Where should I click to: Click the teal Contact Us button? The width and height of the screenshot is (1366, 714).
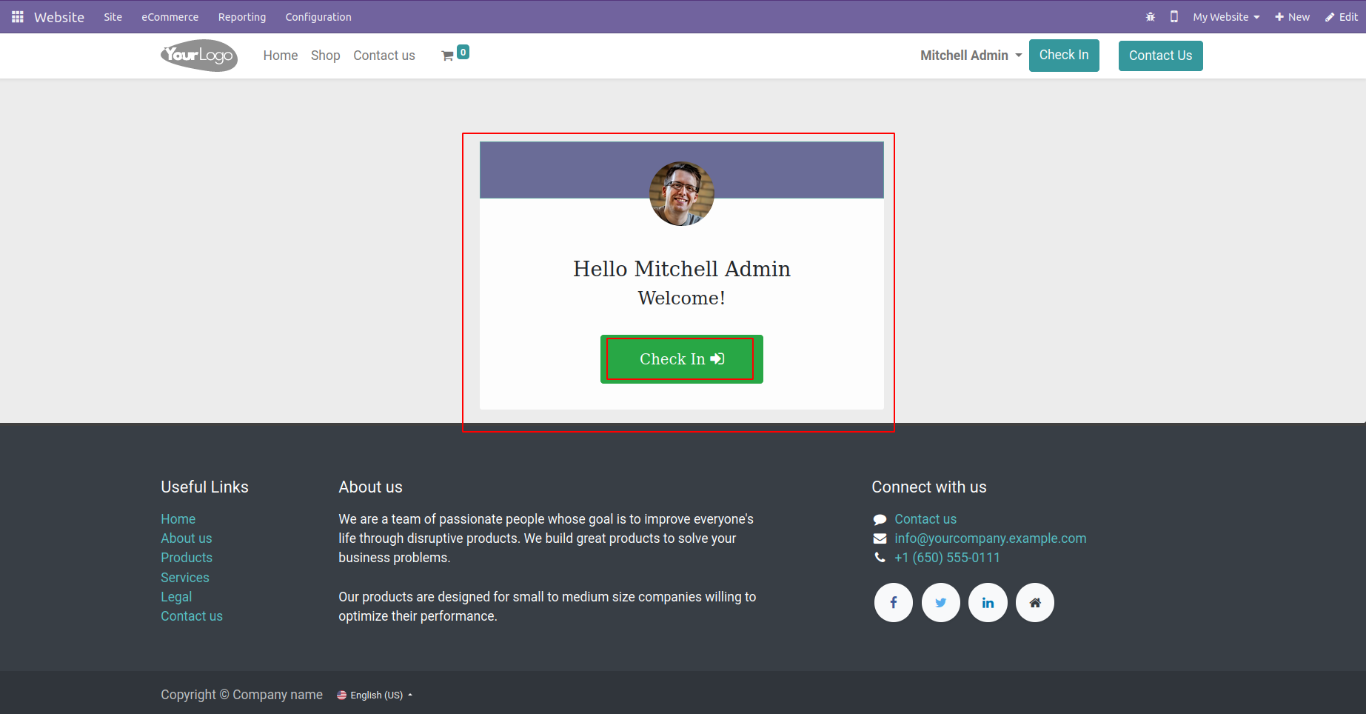coord(1160,56)
